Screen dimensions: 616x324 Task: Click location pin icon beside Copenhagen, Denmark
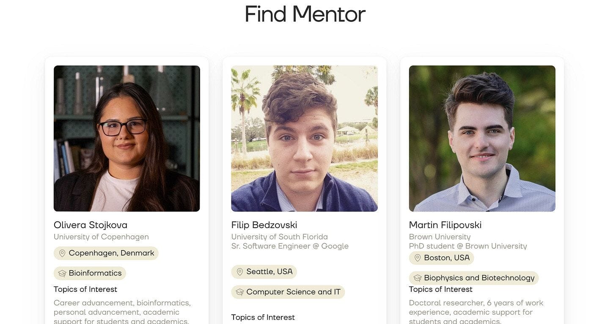tap(62, 253)
